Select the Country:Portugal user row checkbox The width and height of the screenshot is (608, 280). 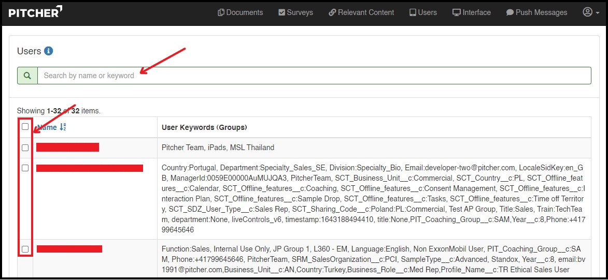pos(25,168)
